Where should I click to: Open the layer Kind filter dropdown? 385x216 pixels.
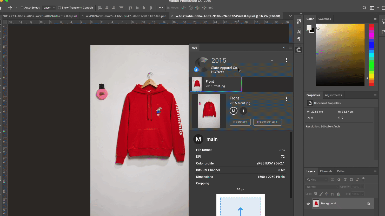(317, 179)
